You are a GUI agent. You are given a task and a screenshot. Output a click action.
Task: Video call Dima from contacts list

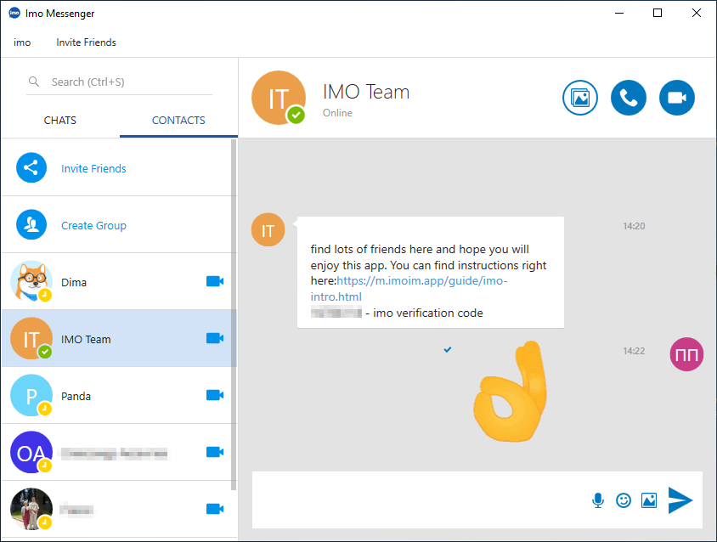tap(215, 281)
